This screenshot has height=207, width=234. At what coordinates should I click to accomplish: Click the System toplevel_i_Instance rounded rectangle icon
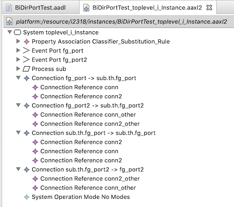tap(17, 32)
